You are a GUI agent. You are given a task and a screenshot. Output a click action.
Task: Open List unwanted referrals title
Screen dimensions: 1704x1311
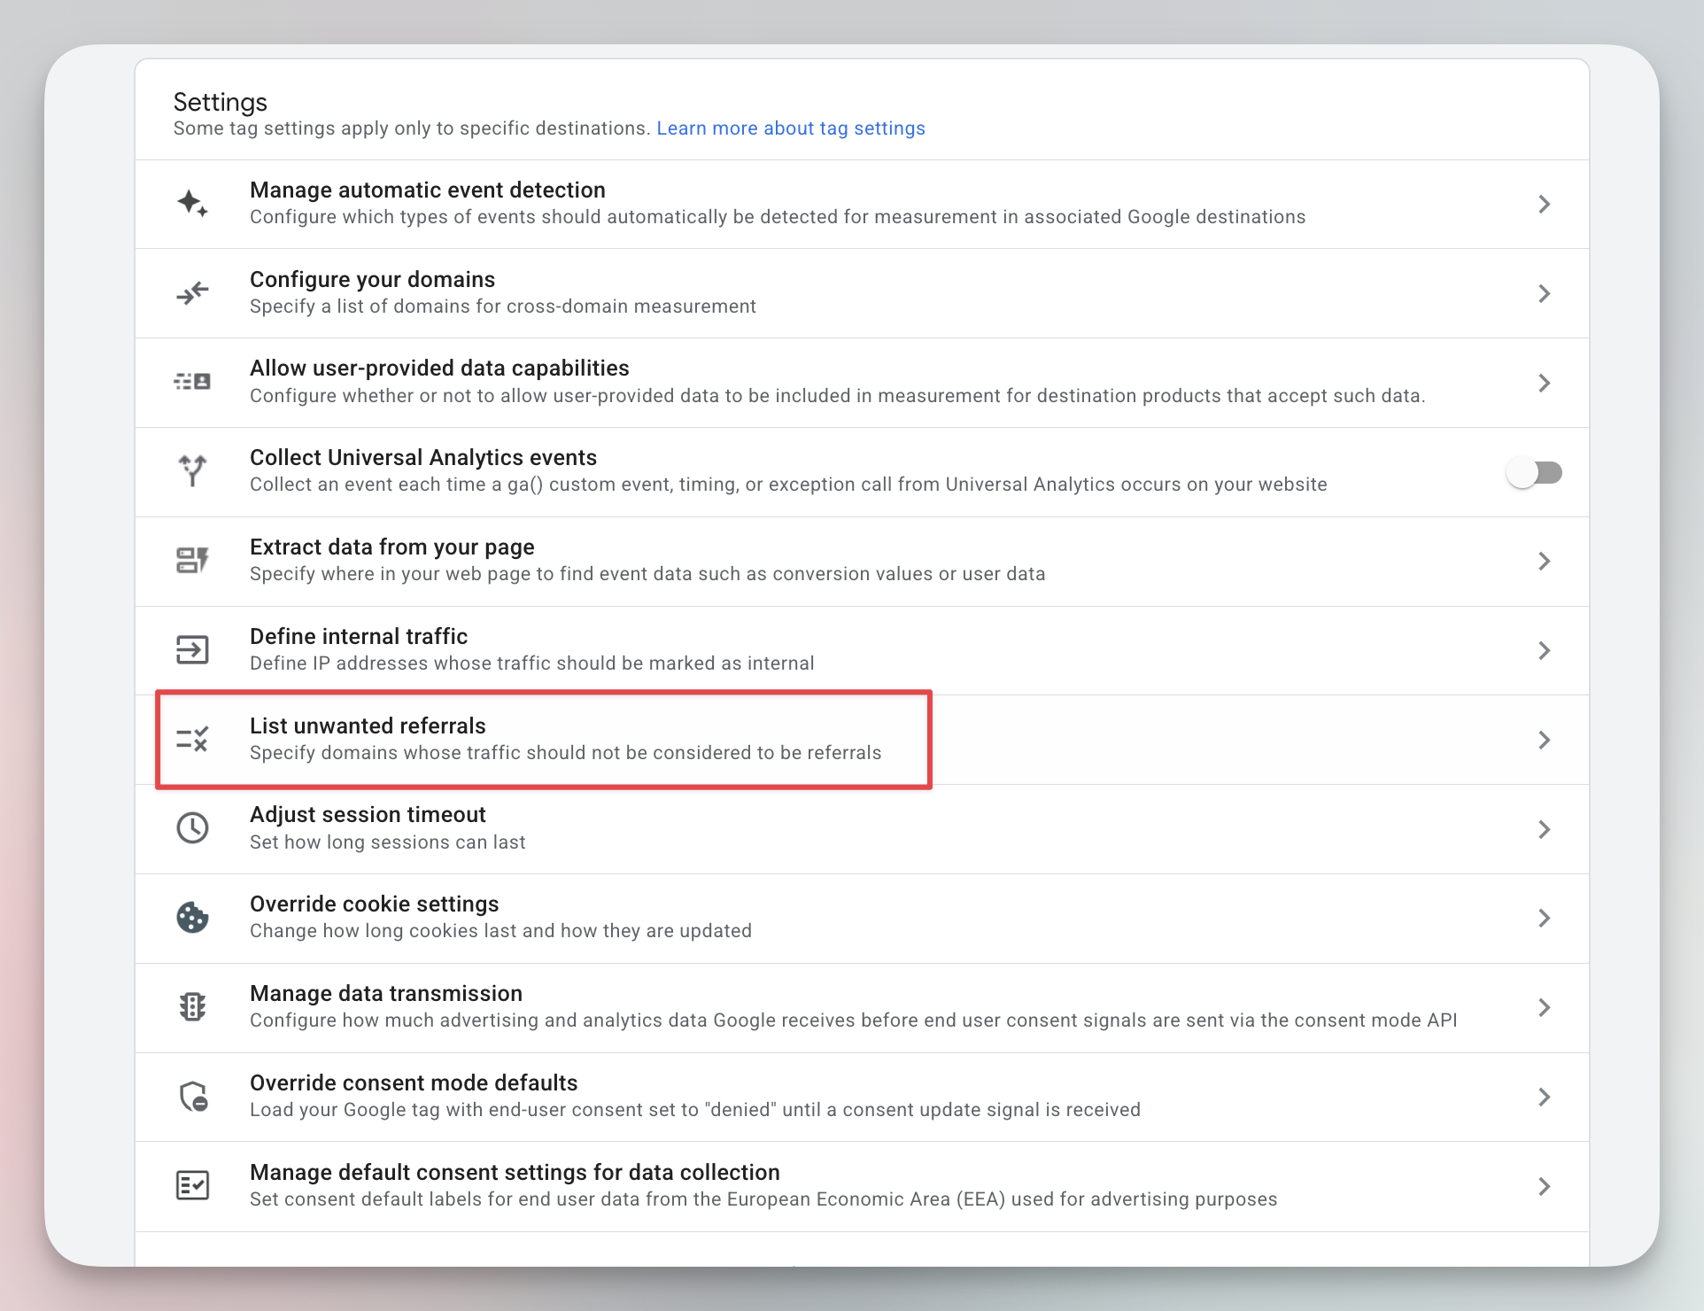click(368, 726)
